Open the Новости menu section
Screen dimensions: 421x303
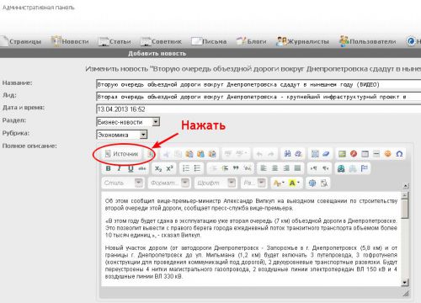70,41
